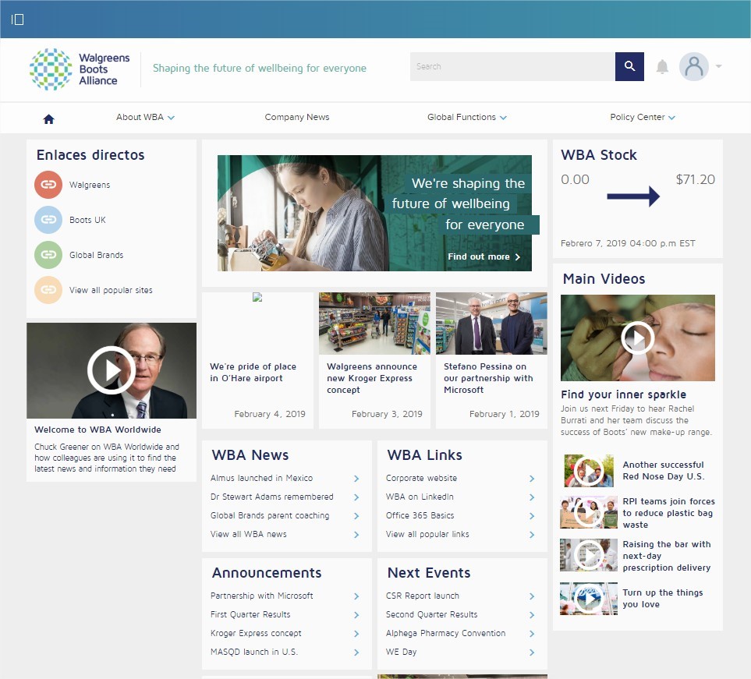Click the red Walgreens link icon
751x679 pixels.
pos(48,184)
